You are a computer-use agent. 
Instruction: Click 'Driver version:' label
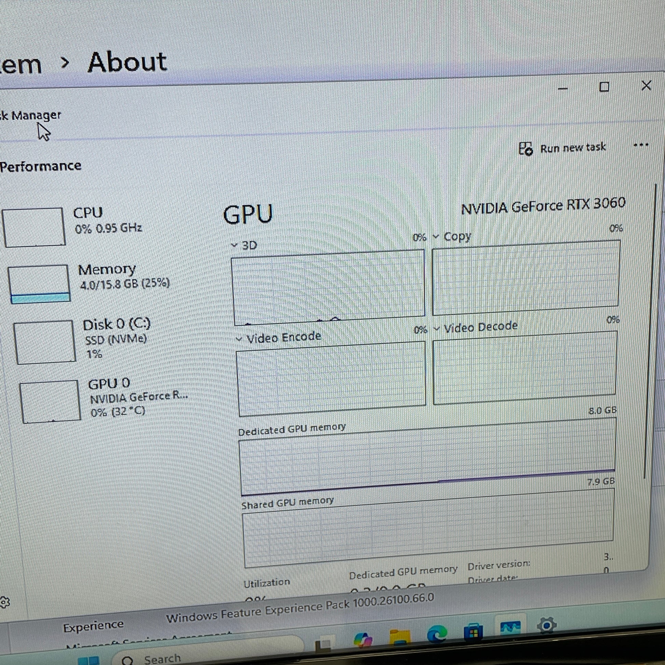click(499, 565)
